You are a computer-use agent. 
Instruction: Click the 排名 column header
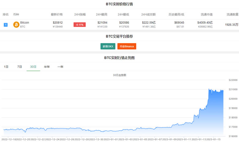pyautogui.click(x=6, y=14)
